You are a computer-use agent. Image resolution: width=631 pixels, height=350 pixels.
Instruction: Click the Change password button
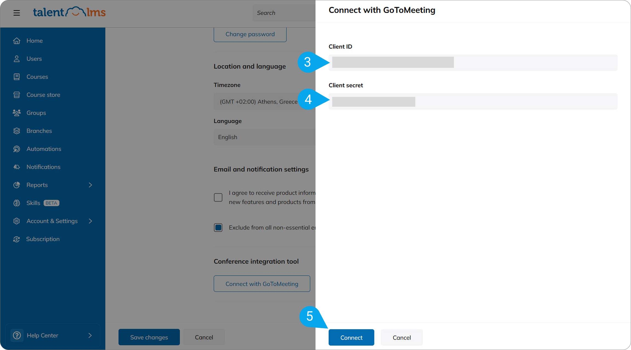pyautogui.click(x=250, y=34)
